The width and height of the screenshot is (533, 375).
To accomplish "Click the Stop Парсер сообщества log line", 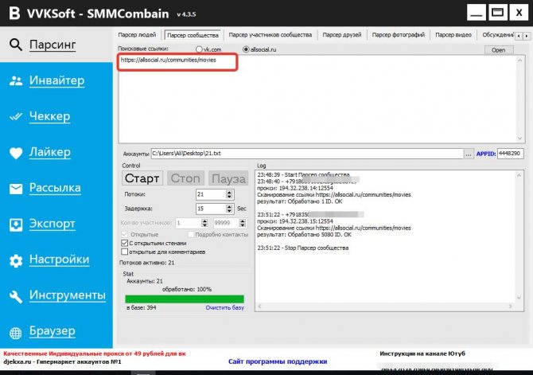I will click(x=303, y=248).
